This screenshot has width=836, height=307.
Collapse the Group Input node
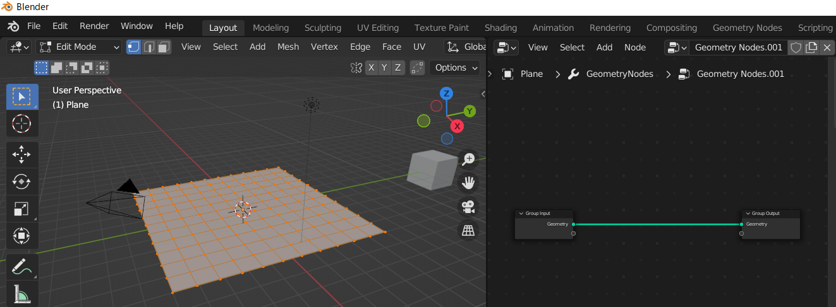point(520,214)
